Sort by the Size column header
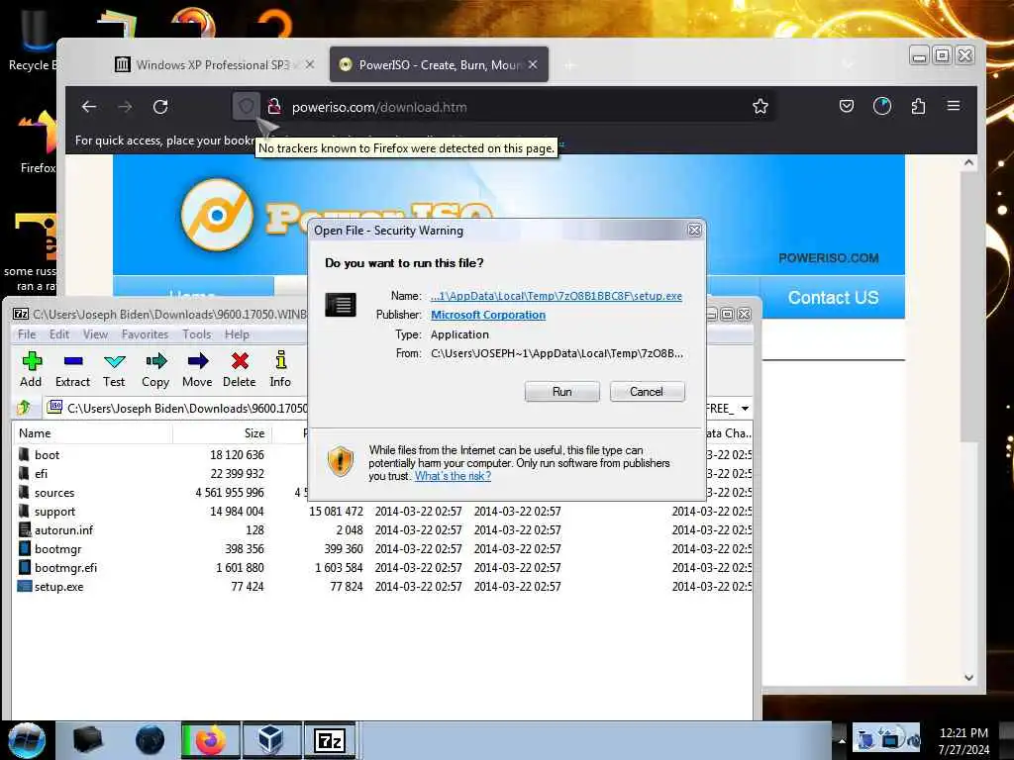The image size is (1014, 760). (222, 433)
